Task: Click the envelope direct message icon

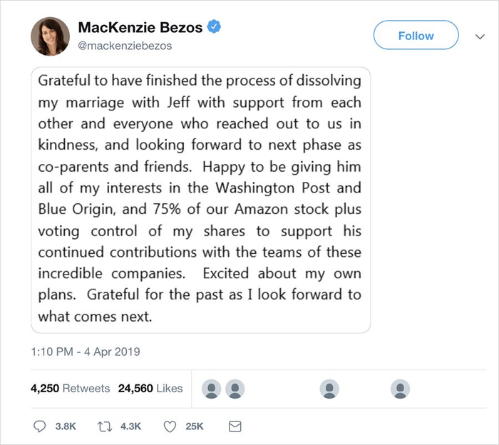Action: (x=234, y=426)
